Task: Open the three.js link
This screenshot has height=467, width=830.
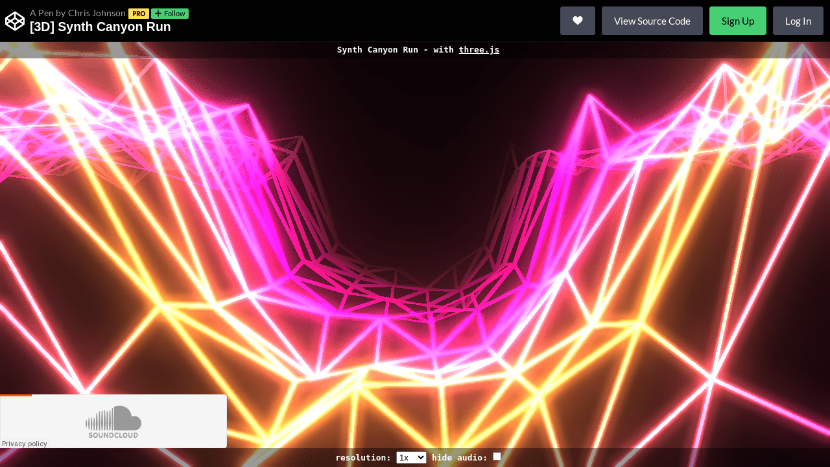Action: (479, 50)
